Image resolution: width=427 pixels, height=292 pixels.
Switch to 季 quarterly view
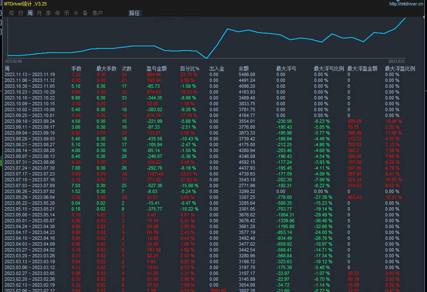(48, 13)
